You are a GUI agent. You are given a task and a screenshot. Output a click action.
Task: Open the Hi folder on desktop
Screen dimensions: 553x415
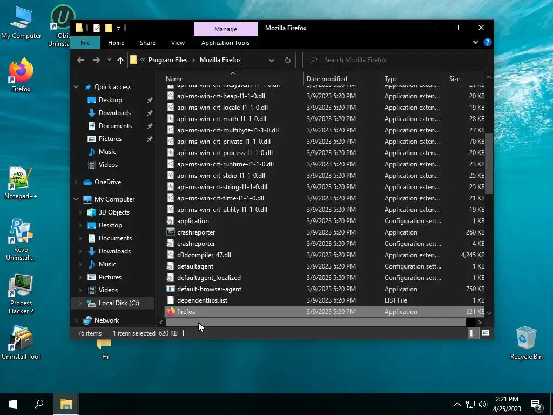105,350
